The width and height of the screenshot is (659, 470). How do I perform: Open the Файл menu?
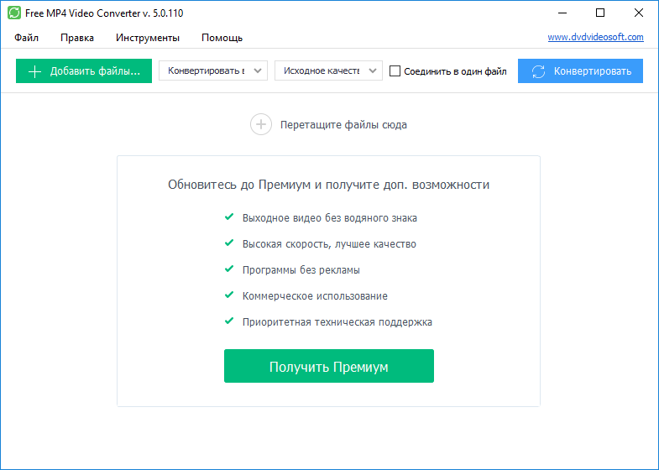pos(26,38)
